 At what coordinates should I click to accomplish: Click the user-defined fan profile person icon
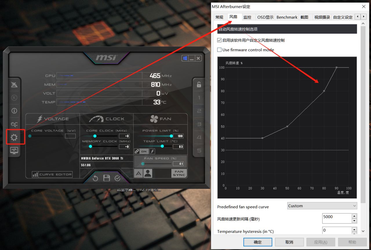(x=148, y=173)
